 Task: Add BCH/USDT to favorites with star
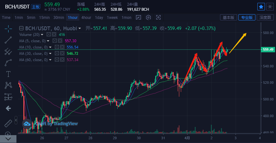pos(261,7)
